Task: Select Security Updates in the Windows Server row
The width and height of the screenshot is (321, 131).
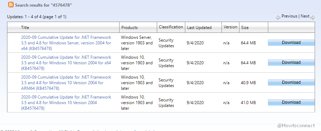Action: pos(166,43)
